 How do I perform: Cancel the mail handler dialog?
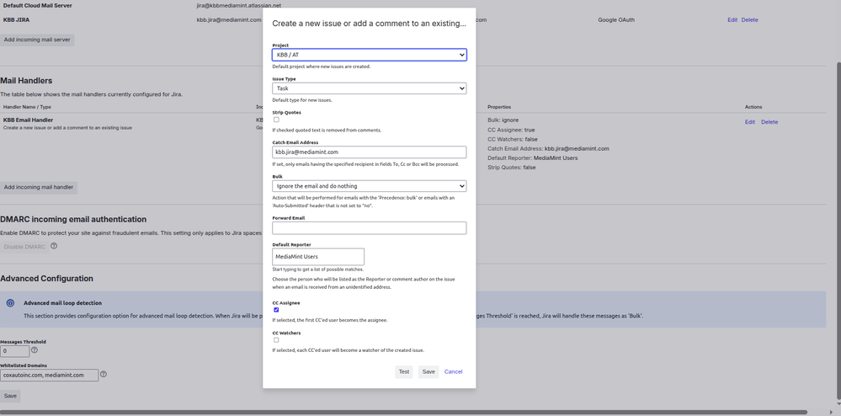[453, 372]
